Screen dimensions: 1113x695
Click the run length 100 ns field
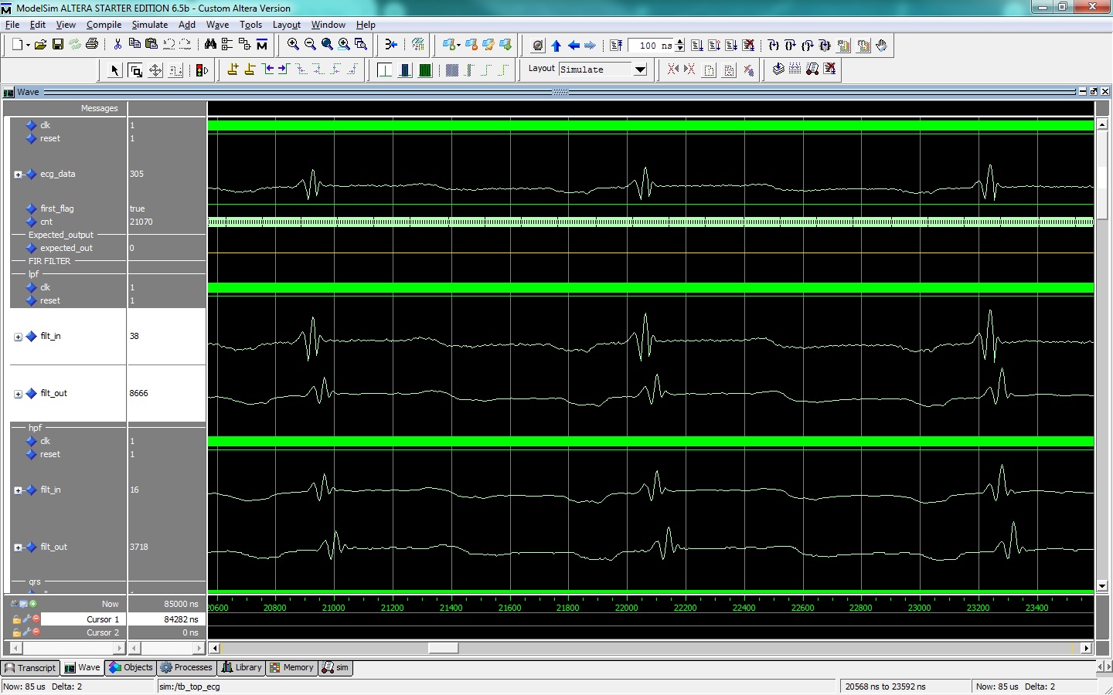tap(652, 46)
